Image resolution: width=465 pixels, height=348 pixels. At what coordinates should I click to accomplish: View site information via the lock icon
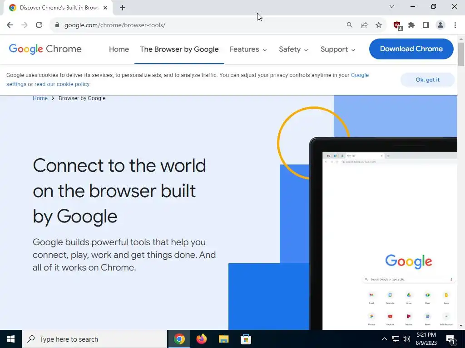tap(57, 25)
